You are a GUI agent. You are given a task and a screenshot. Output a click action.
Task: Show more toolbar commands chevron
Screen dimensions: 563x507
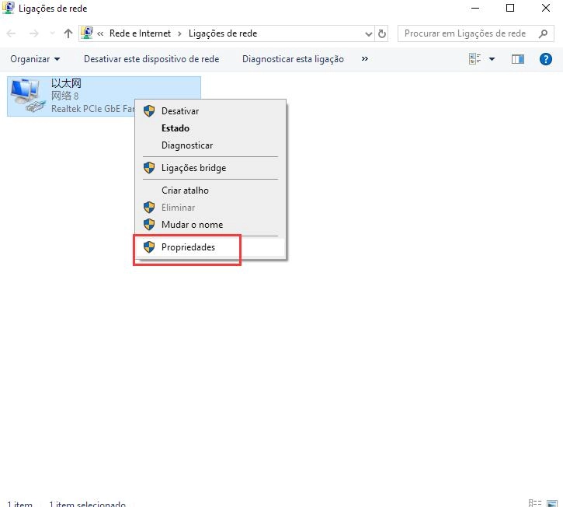[x=365, y=58]
